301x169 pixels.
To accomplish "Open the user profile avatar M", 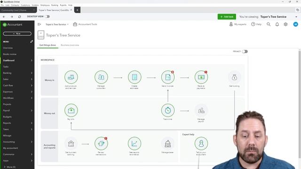I will point(296,24).
